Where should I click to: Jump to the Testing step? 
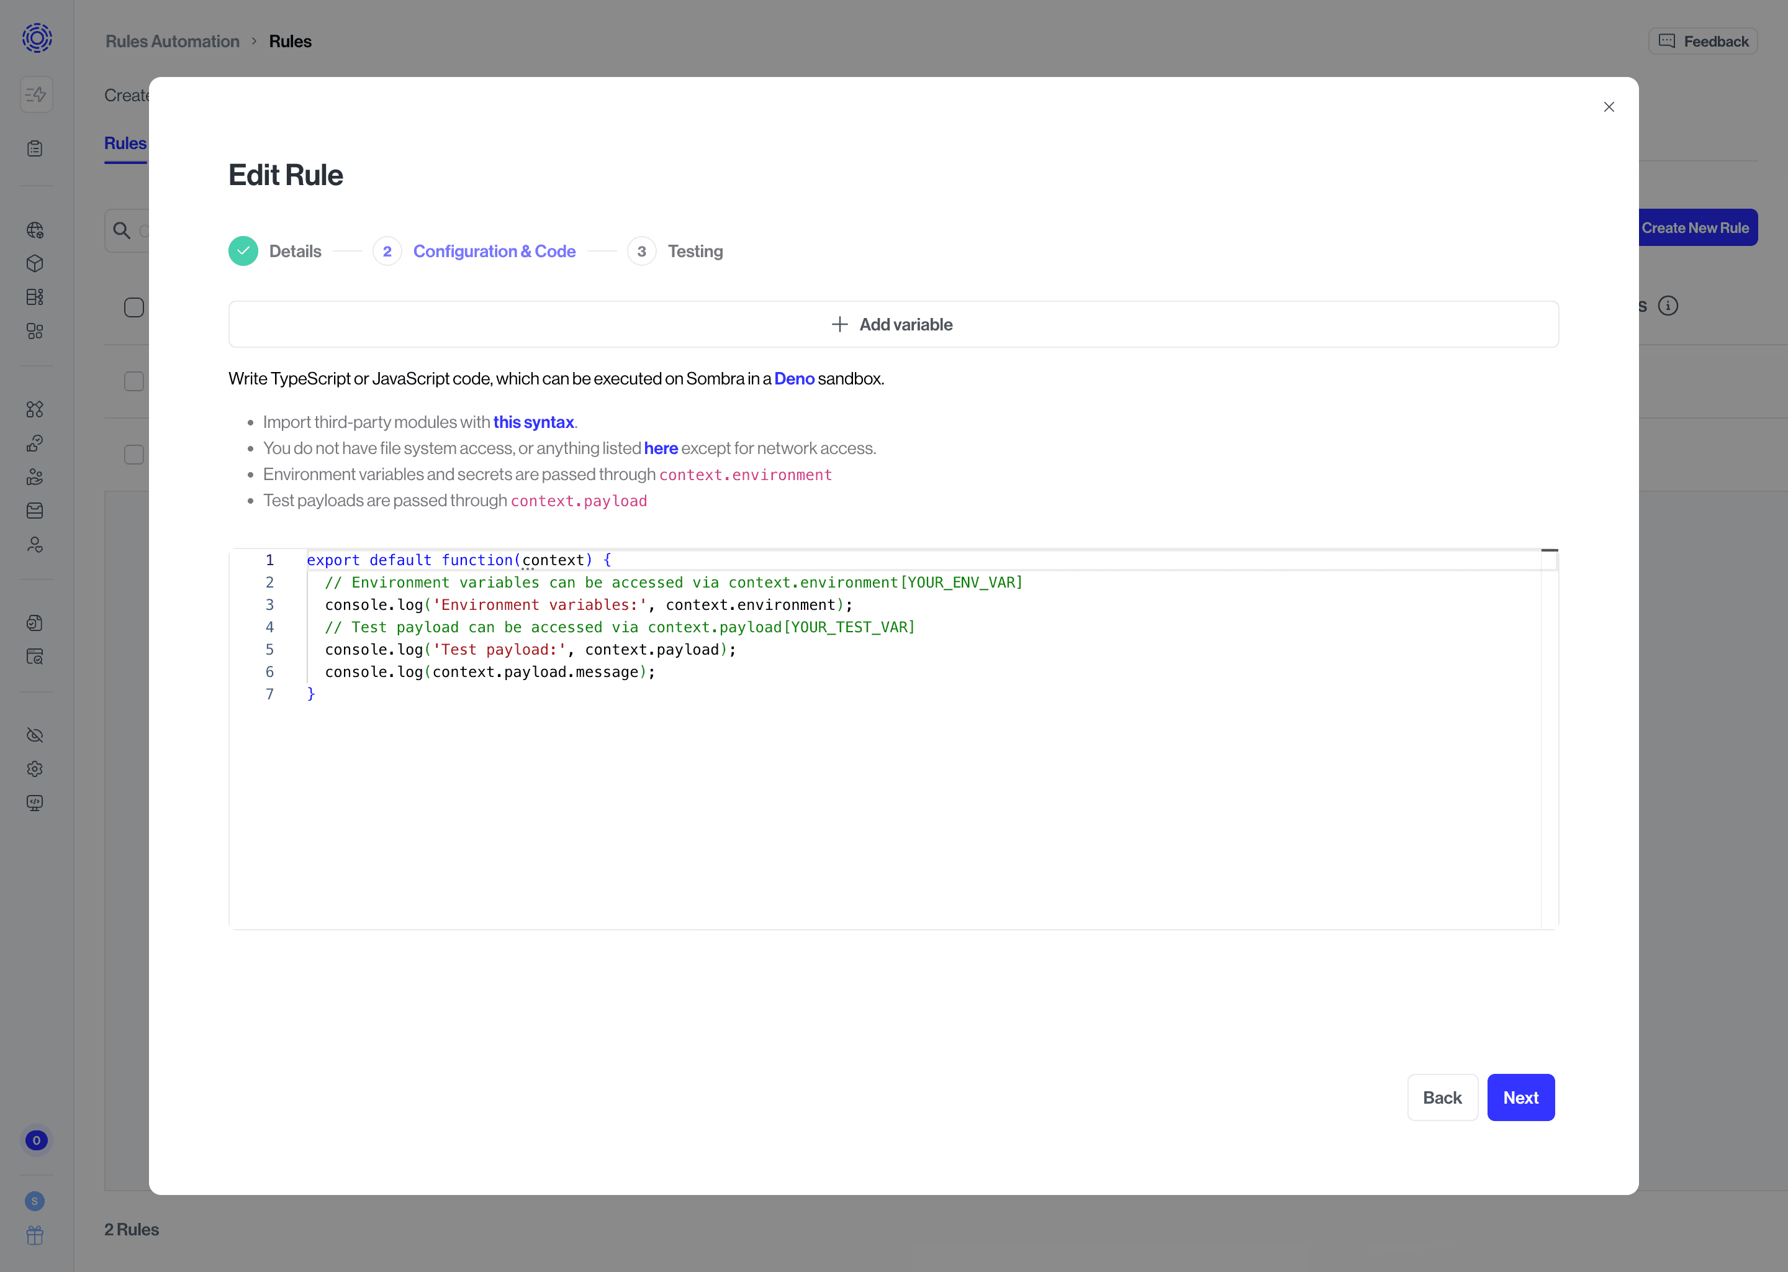click(x=695, y=252)
